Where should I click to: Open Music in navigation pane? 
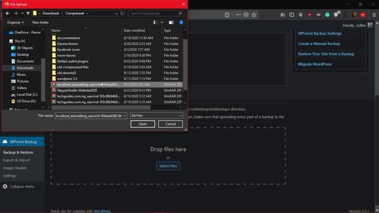pyautogui.click(x=18, y=75)
